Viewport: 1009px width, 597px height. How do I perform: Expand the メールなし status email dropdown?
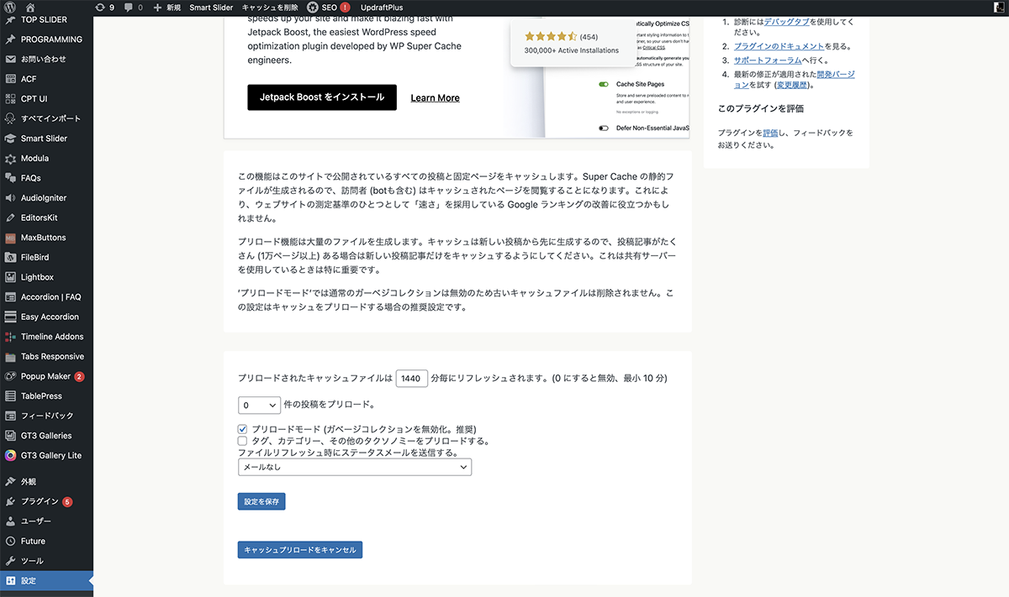point(354,468)
